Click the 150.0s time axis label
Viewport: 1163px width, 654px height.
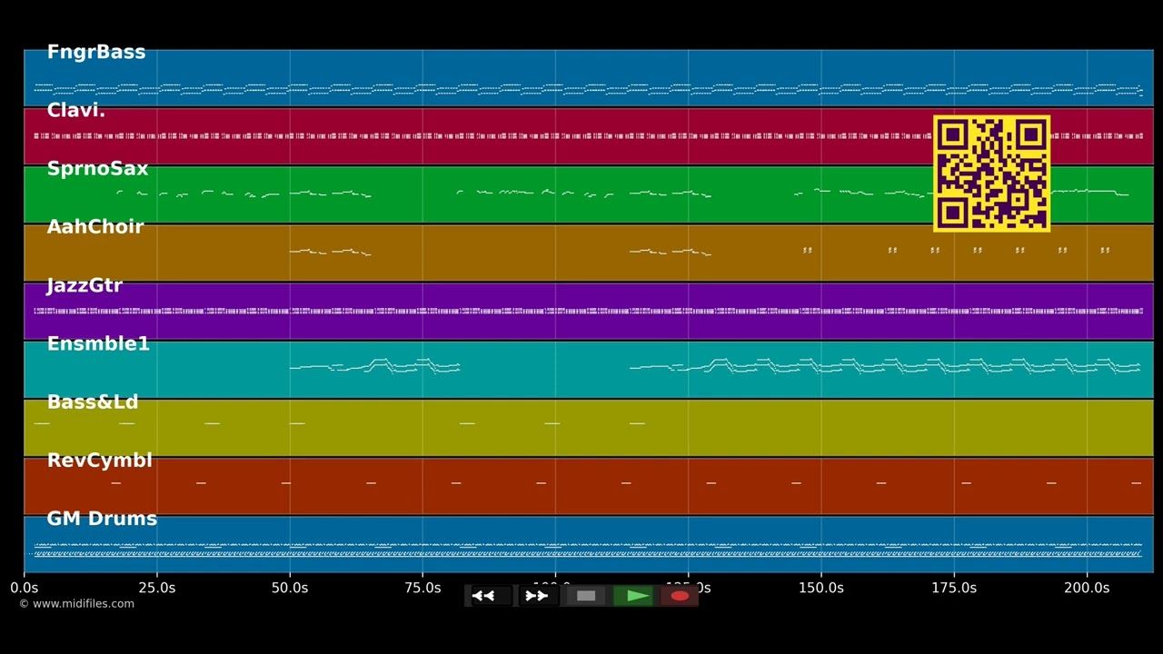[x=820, y=588]
